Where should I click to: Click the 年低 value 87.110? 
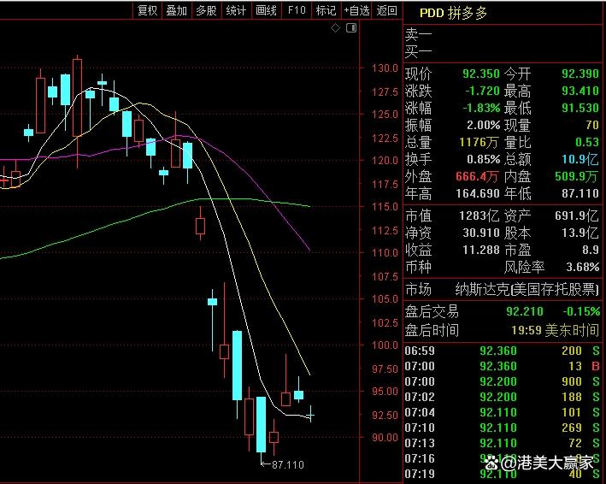580,193
